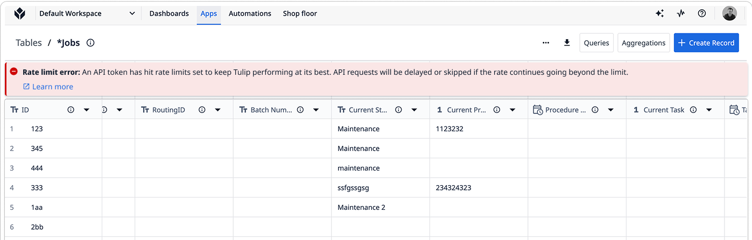The image size is (752, 240).
Task: Show info beside the *Jobs table title
Action: (x=90, y=43)
